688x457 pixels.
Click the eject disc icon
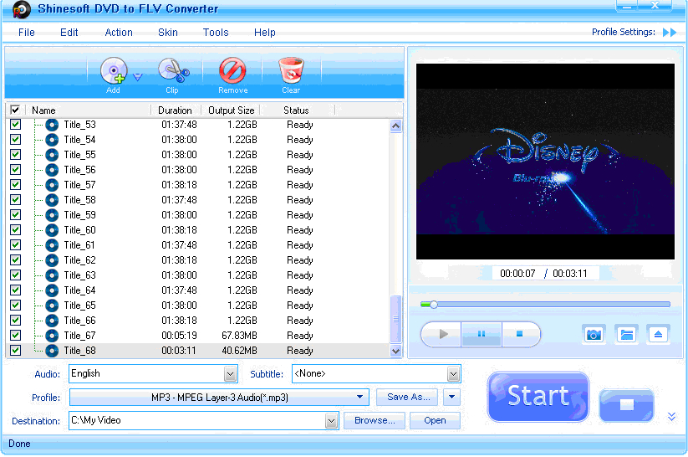pos(658,335)
